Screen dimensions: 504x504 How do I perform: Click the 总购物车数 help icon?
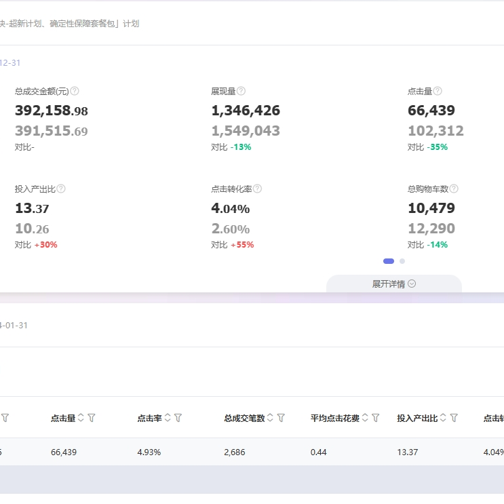click(x=454, y=189)
